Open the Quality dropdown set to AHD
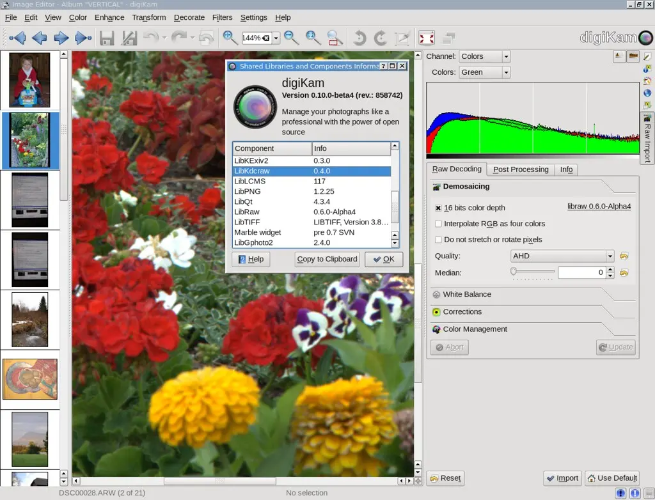 coord(562,256)
